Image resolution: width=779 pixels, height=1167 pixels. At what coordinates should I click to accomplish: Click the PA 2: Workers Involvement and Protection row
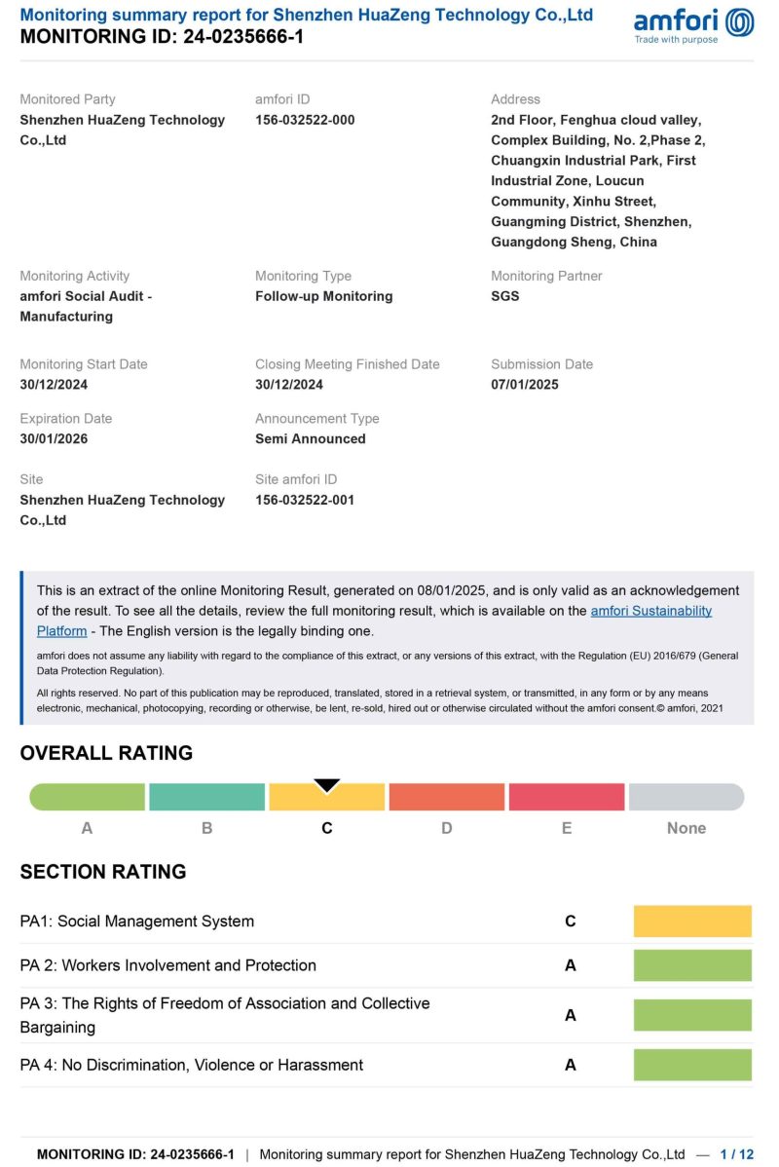point(387,965)
